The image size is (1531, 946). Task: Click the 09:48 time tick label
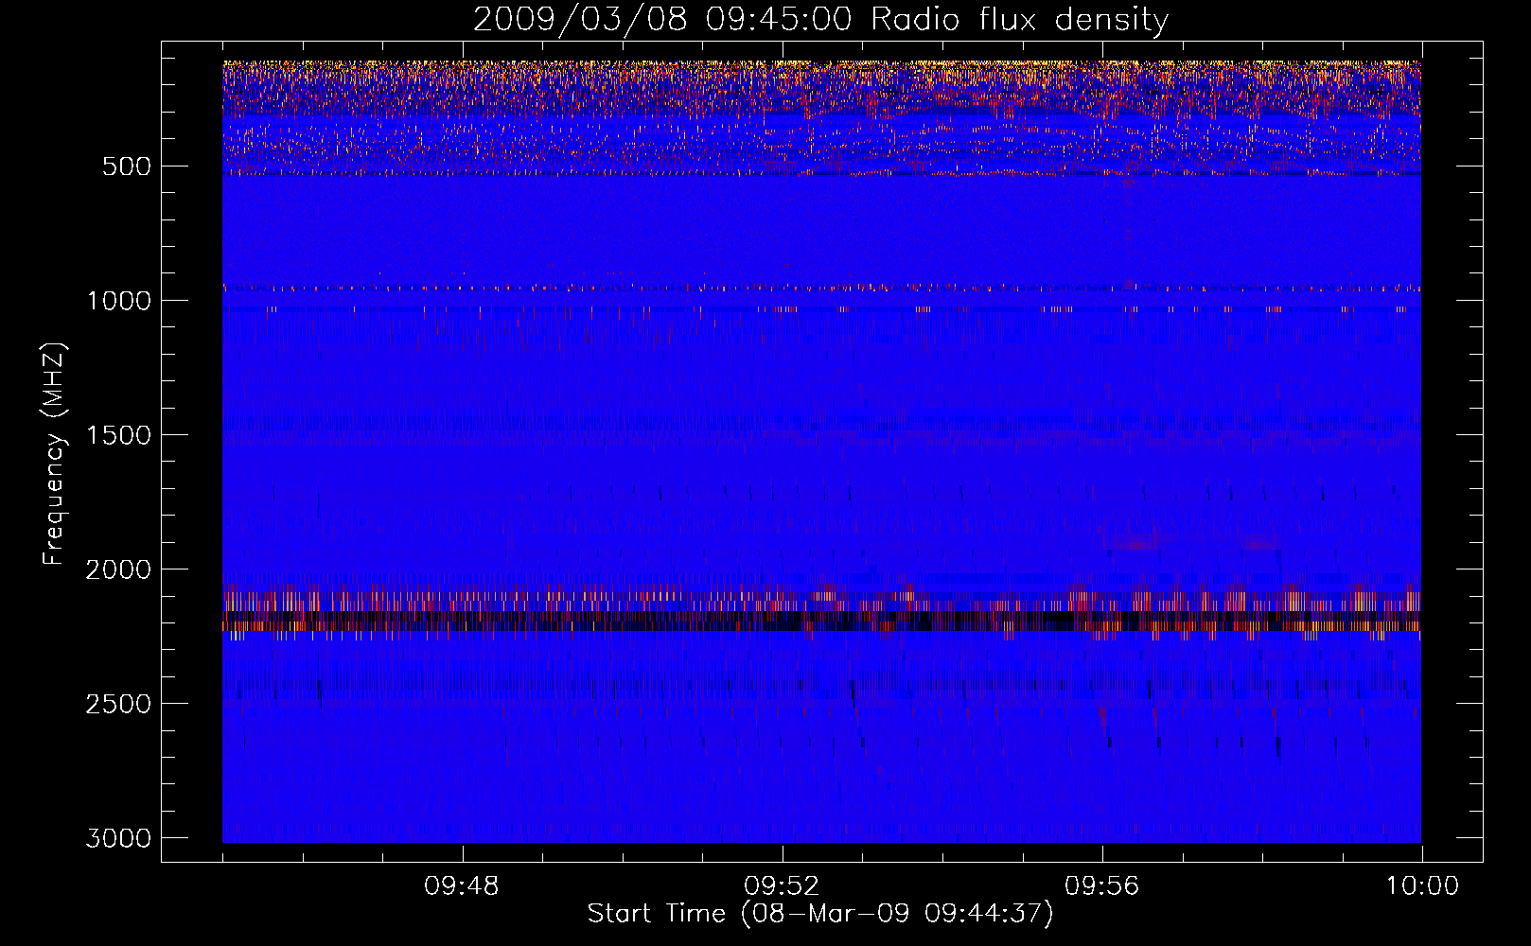coord(462,886)
